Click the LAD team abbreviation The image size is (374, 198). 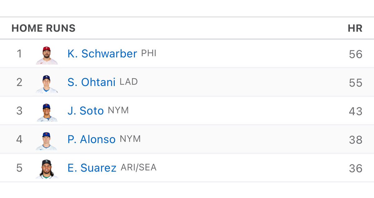[129, 82]
